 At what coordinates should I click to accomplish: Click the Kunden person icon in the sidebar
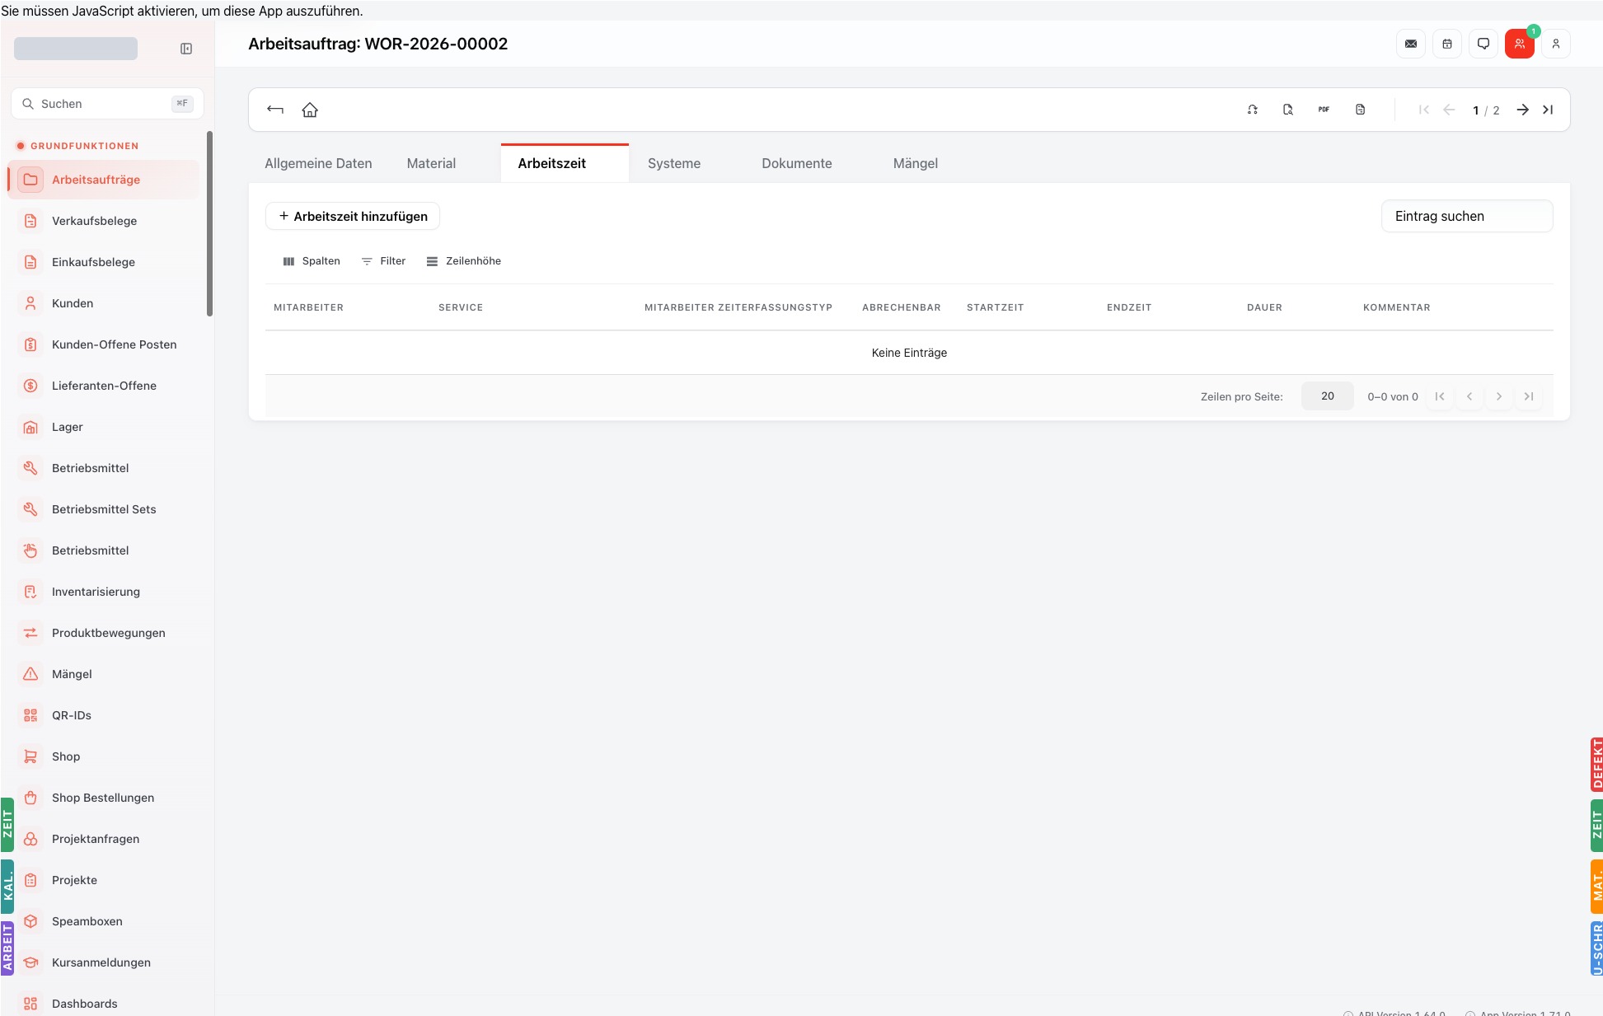[x=30, y=303]
